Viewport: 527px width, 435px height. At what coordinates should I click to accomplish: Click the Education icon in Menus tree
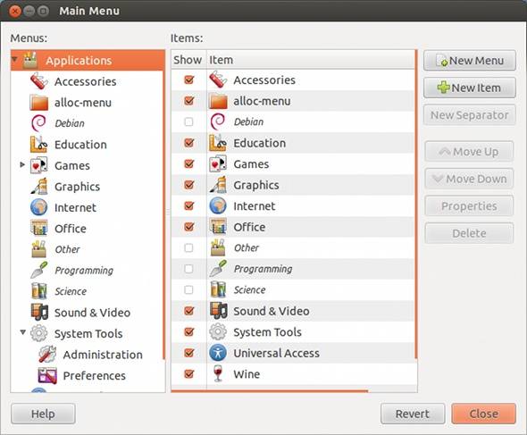pos(39,144)
